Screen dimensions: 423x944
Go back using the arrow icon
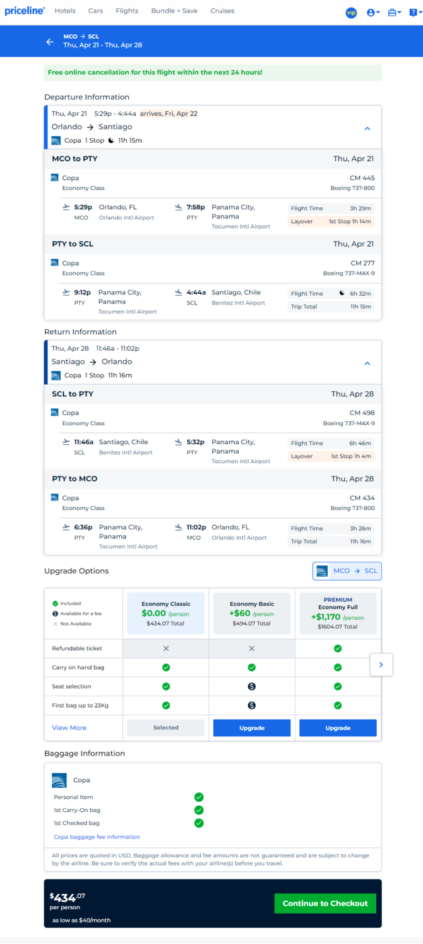(50, 42)
